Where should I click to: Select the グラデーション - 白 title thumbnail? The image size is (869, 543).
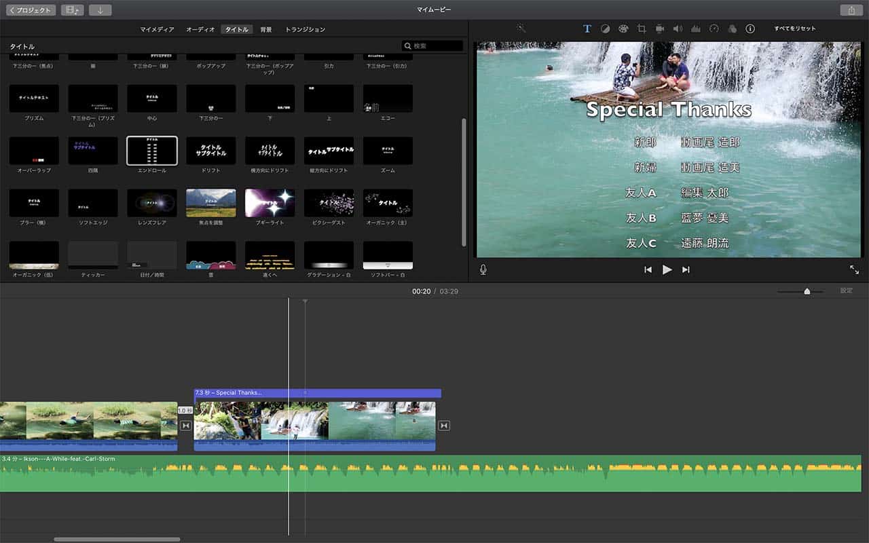(329, 255)
